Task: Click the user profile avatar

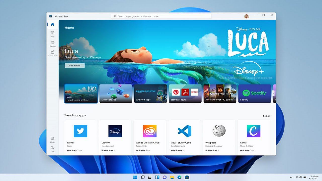Action: (247, 16)
